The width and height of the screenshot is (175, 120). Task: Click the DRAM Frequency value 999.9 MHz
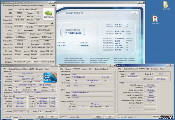click(150, 85)
